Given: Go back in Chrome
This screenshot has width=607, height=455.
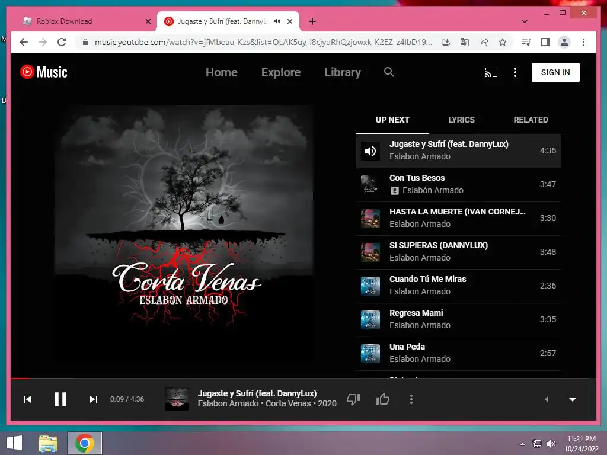Looking at the screenshot, I should (24, 42).
